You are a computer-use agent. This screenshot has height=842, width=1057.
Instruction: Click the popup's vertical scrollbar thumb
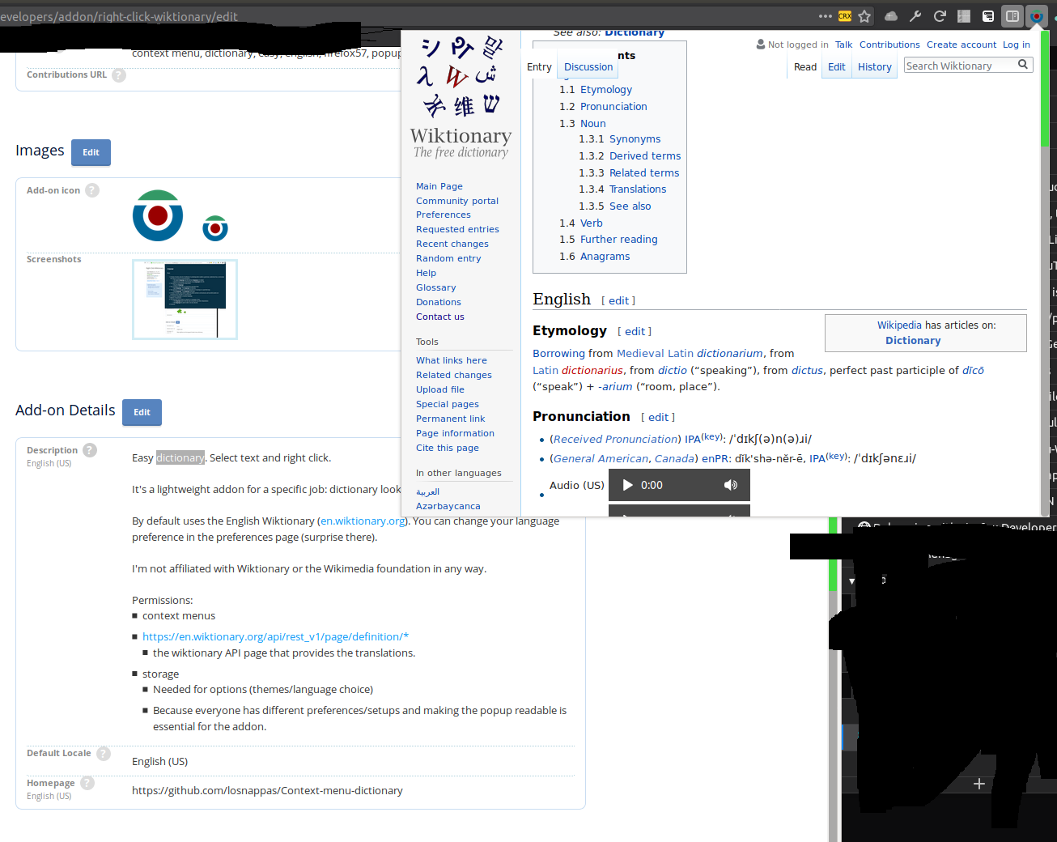tap(1044, 89)
